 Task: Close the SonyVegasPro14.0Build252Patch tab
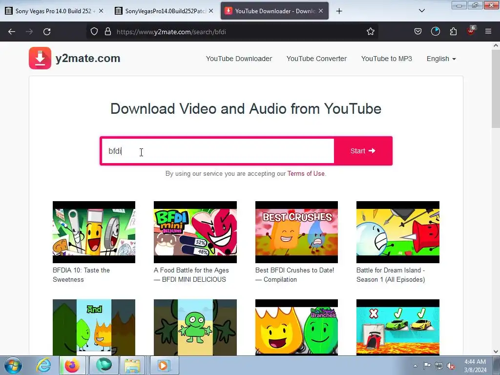pos(211,11)
